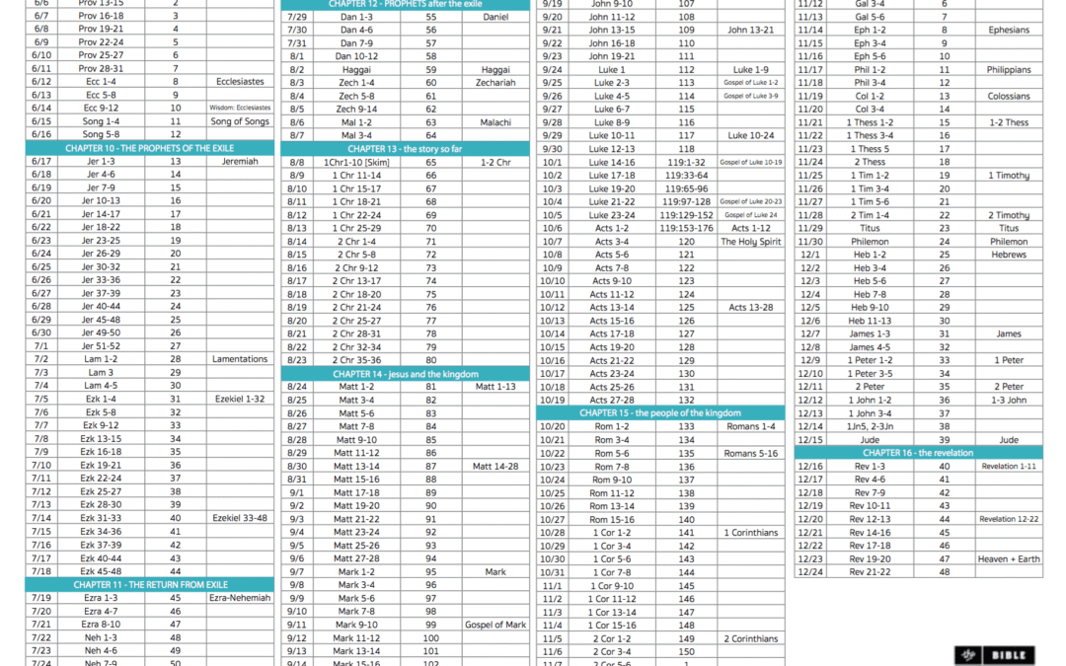The height and width of the screenshot is (666, 1066).
Task: Select the 'CHAPTER 14 - jesus and the kingdom' header
Action: pos(406,374)
